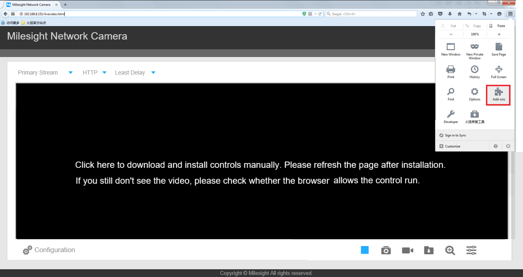Click the green shield icon in address bar
This screenshot has width=523, height=277.
[x=304, y=14]
